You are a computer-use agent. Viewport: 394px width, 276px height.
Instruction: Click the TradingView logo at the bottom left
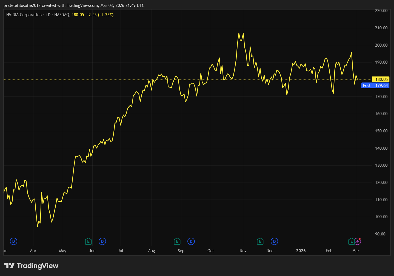coord(31,266)
